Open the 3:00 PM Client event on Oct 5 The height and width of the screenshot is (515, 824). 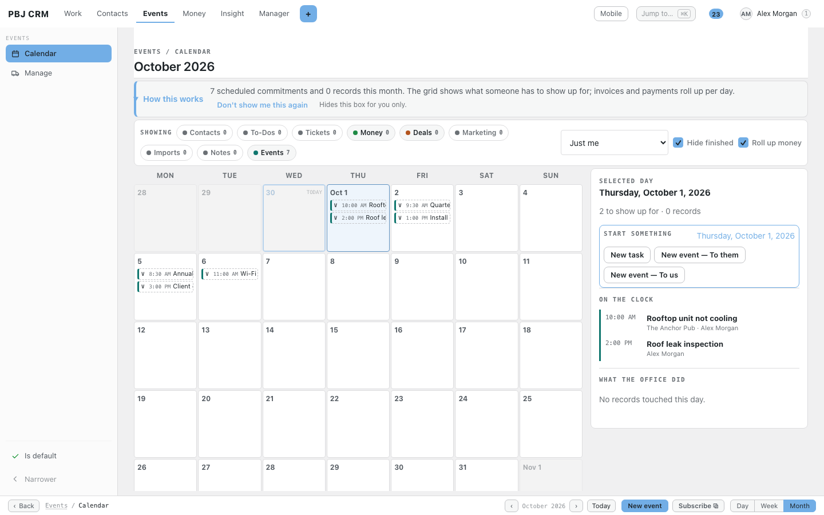click(165, 287)
